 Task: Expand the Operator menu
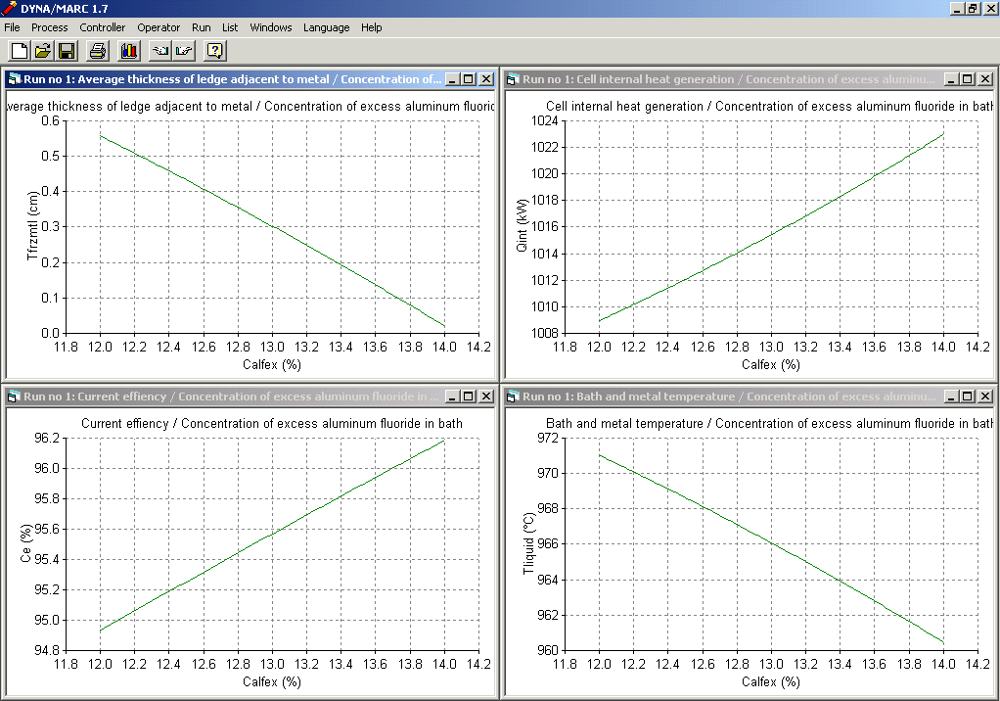[159, 27]
